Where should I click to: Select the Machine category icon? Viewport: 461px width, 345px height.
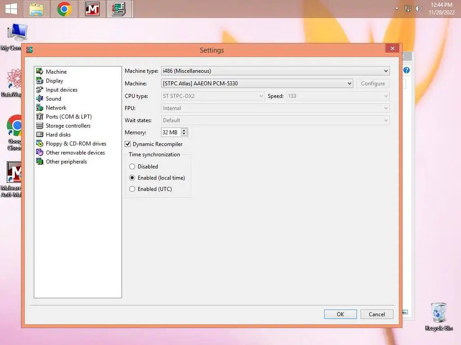[40, 71]
